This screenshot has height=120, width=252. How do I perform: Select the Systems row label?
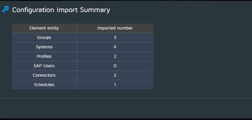click(x=44, y=47)
